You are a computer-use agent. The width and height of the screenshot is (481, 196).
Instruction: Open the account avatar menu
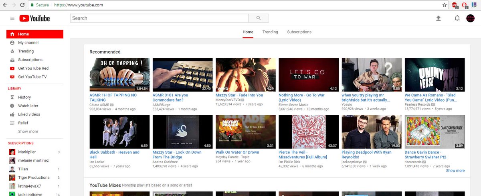470,18
